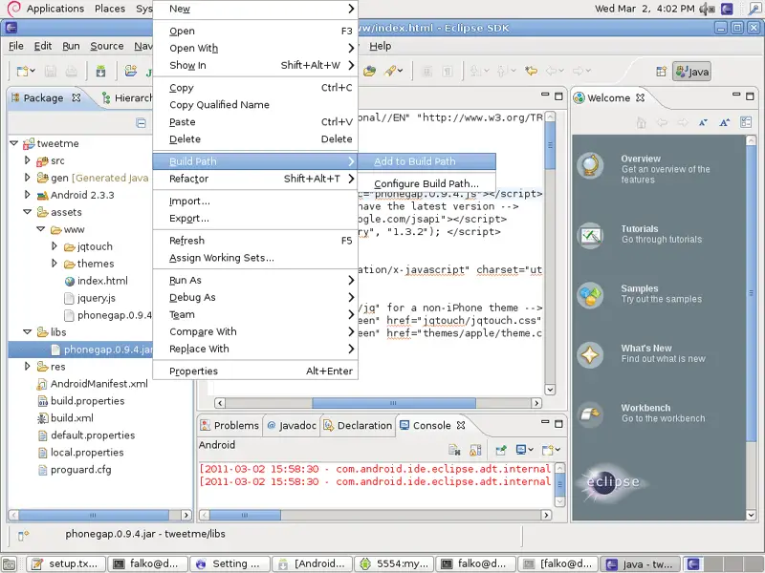Open the Run As submenu
Image resolution: width=765 pixels, height=573 pixels.
[x=255, y=280]
